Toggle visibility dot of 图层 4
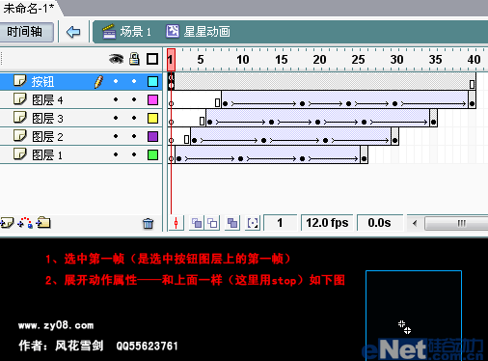Viewport: 488px width, 361px height. coord(116,99)
